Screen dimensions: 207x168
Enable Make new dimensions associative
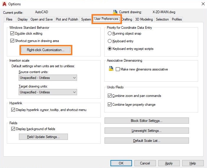pos(118,69)
